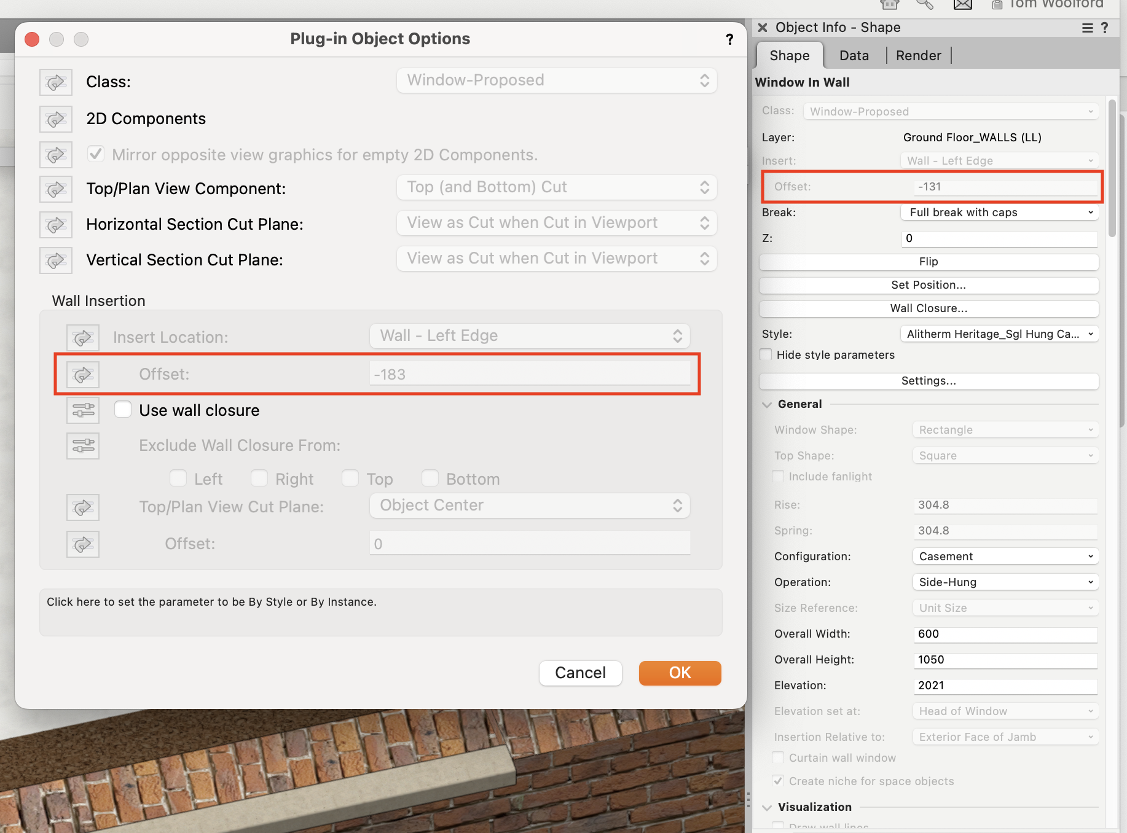Open the Object Info palette hamburger menu

[x=1086, y=28]
